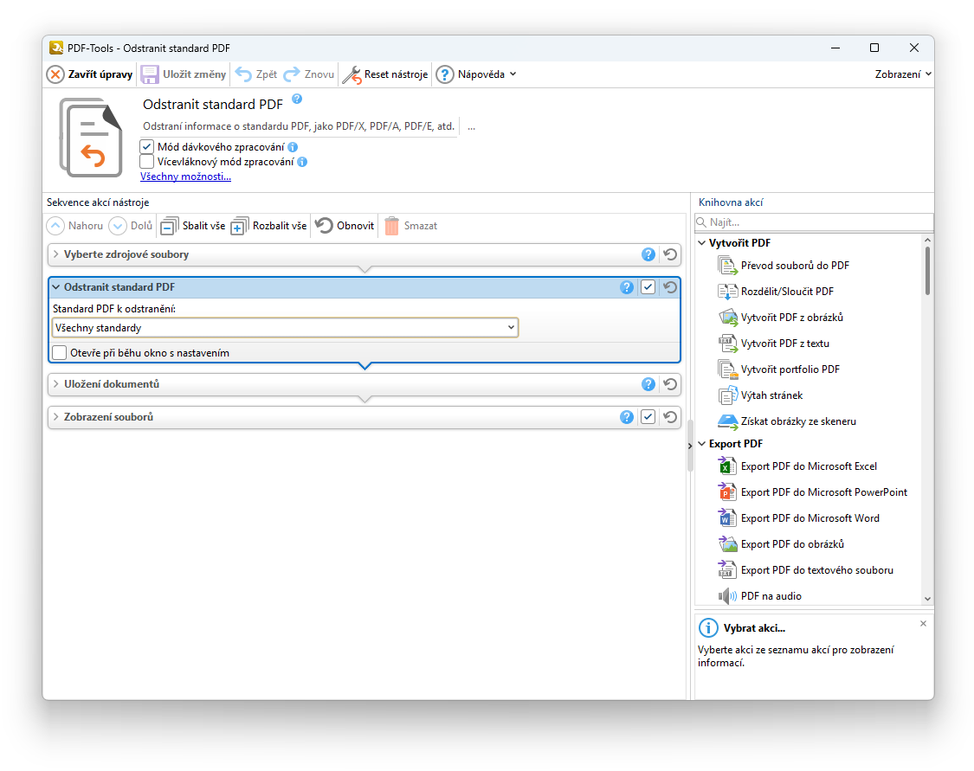Screen dimensions: 974x771
Task: Open Nápověda help menu
Action: [x=476, y=74]
